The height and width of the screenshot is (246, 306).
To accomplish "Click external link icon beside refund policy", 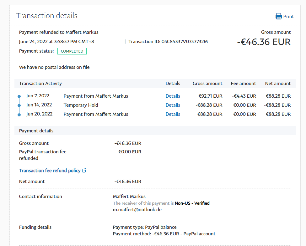I will (84, 171).
